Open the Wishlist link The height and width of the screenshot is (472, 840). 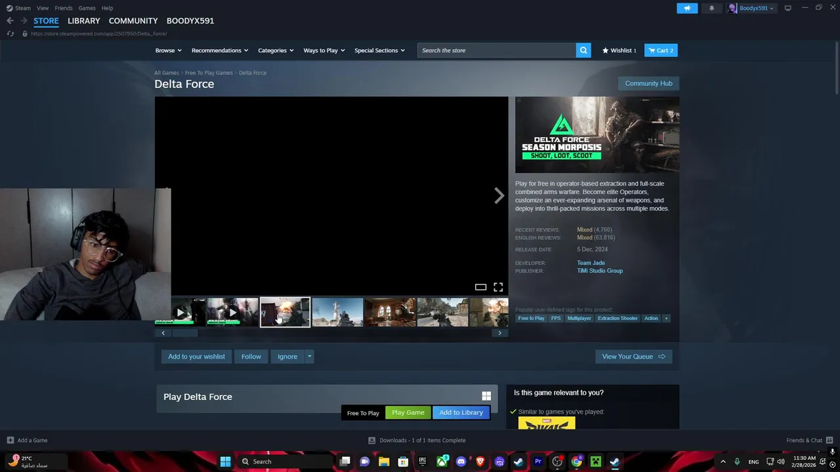coord(619,50)
